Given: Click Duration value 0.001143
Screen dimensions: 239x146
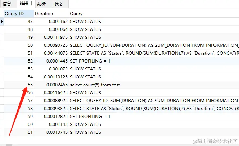Looking at the screenshot, I should coord(51,124).
